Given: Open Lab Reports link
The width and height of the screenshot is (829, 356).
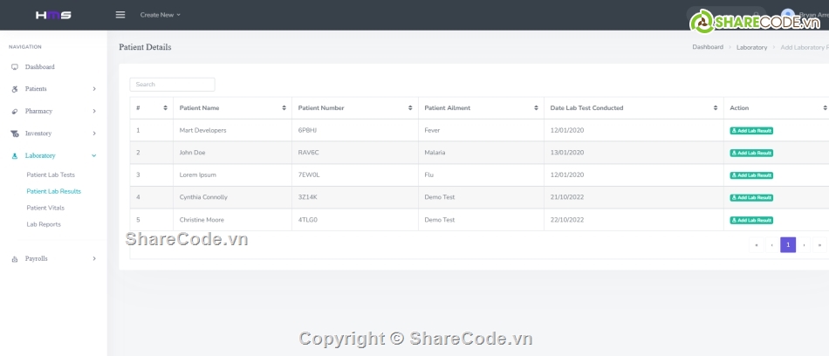Looking at the screenshot, I should point(44,224).
